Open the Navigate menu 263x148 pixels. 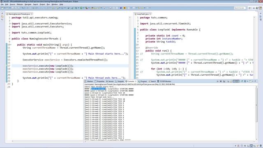28,5
